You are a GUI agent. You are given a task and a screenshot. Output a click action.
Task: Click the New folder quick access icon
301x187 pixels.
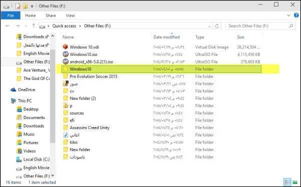tap(25, 6)
